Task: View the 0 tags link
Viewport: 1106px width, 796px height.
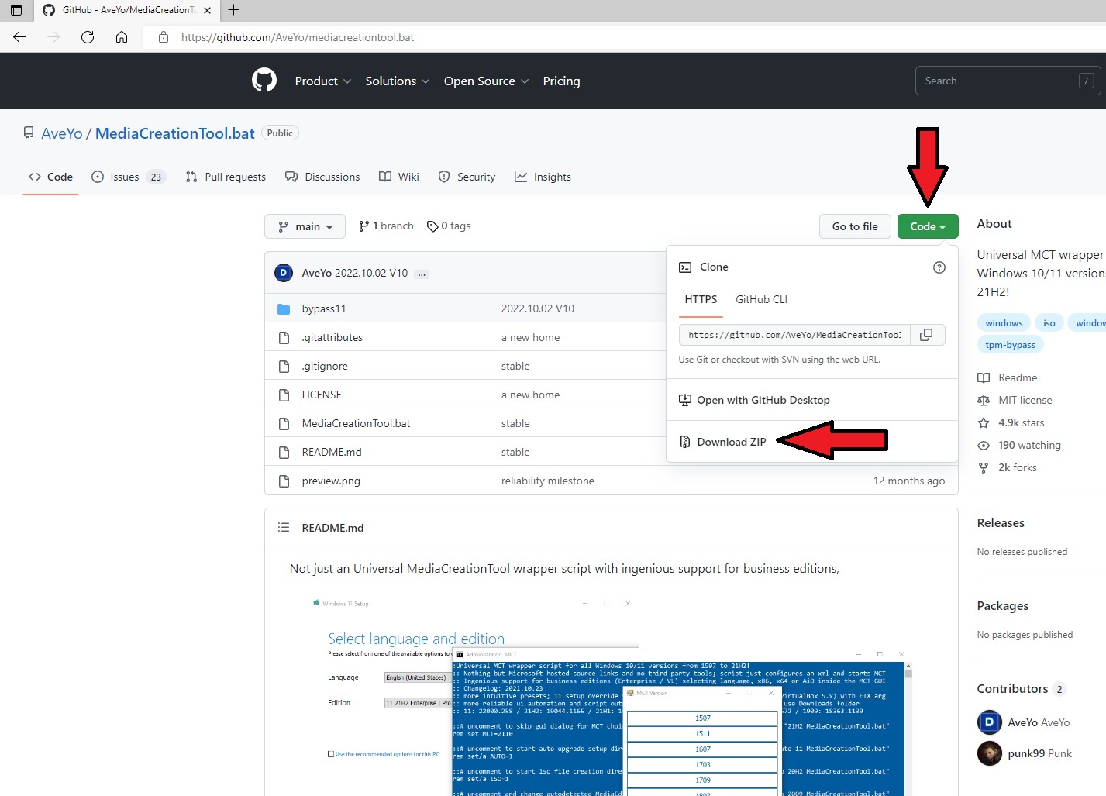Action: pos(449,226)
